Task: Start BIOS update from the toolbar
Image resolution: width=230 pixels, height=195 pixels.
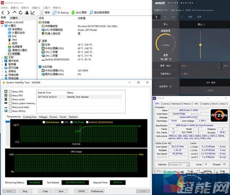Action: click(x=79, y=13)
